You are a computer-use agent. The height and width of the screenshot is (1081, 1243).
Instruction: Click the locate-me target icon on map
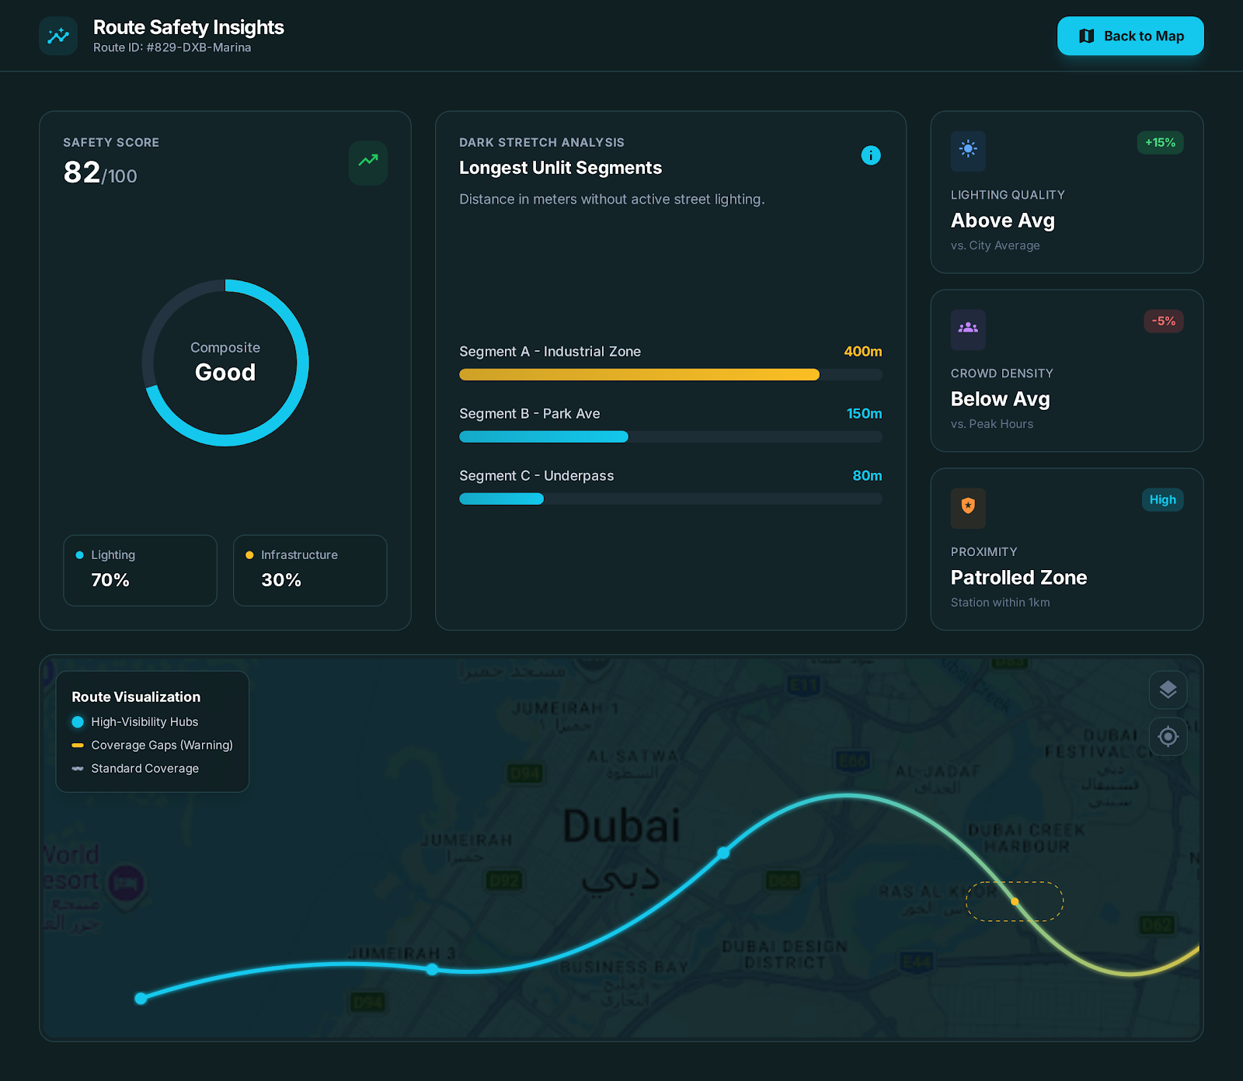1168,736
